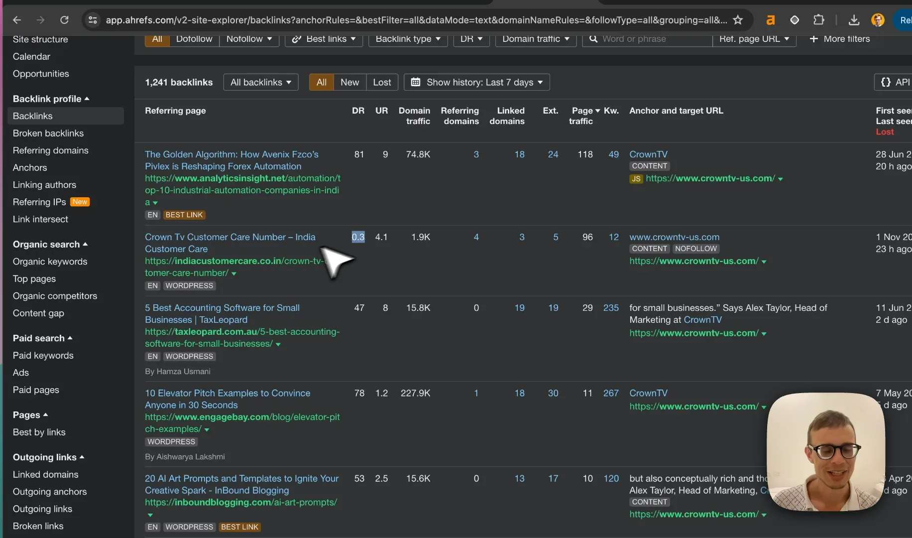Show only New backlinks

click(x=349, y=82)
